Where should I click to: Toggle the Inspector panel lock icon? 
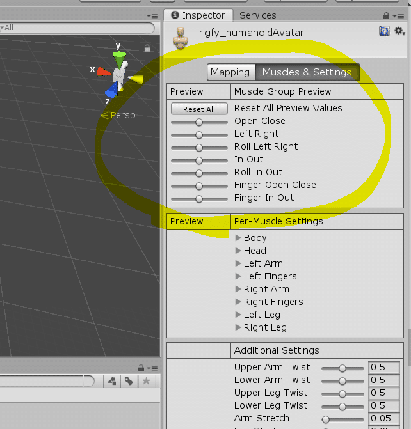(386, 15)
